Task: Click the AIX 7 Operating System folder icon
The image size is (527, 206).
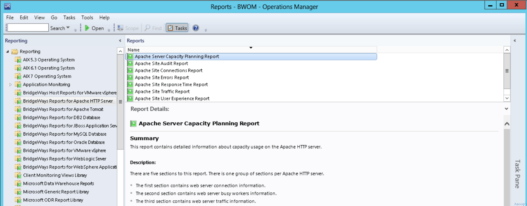Action: pyautogui.click(x=18, y=76)
